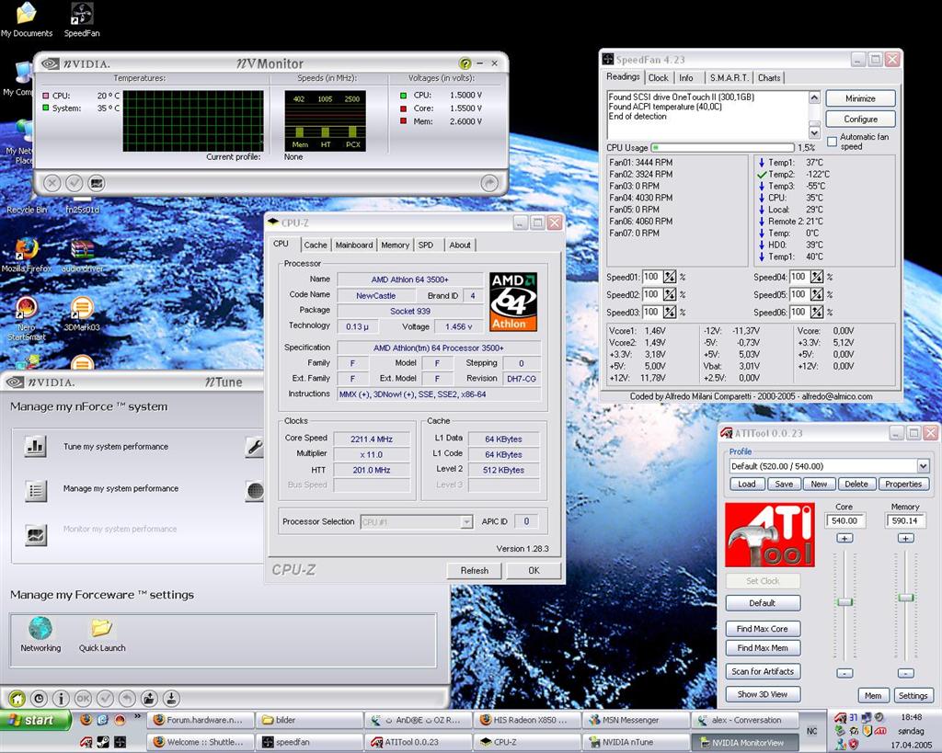The width and height of the screenshot is (942, 753).
Task: Click Show 3D View in ATITool
Action: tap(763, 694)
